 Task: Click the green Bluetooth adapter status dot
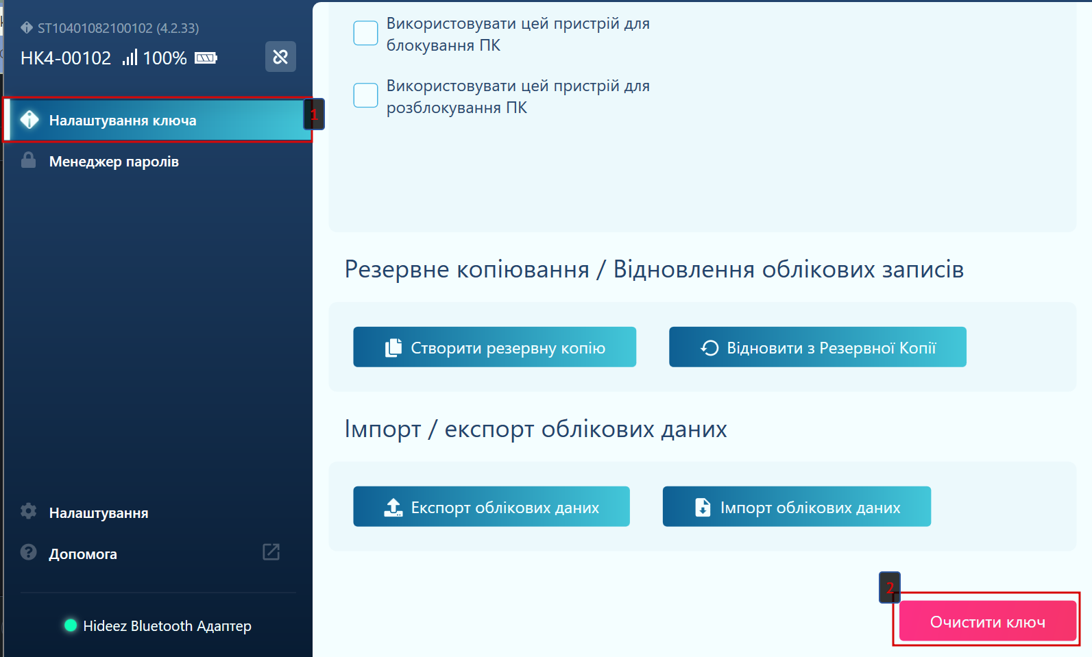coord(71,625)
